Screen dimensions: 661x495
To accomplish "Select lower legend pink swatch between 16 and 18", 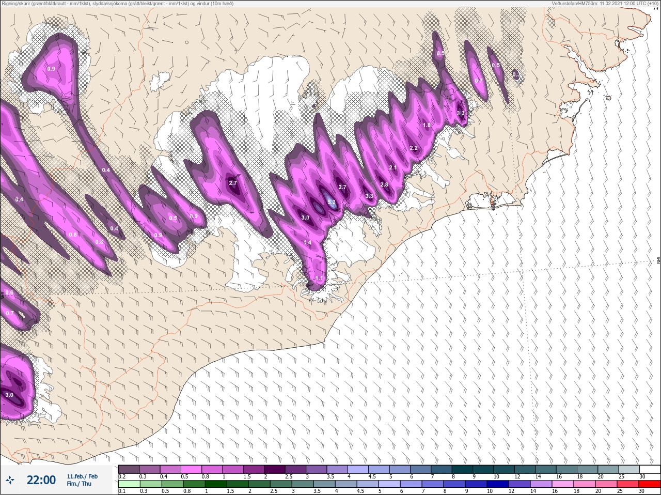I will tap(563, 484).
